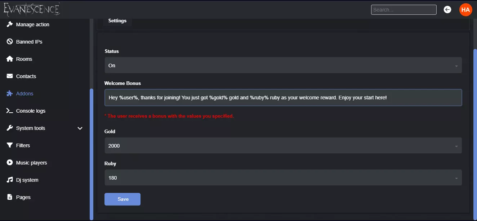Open the HA user avatar menu

(465, 10)
